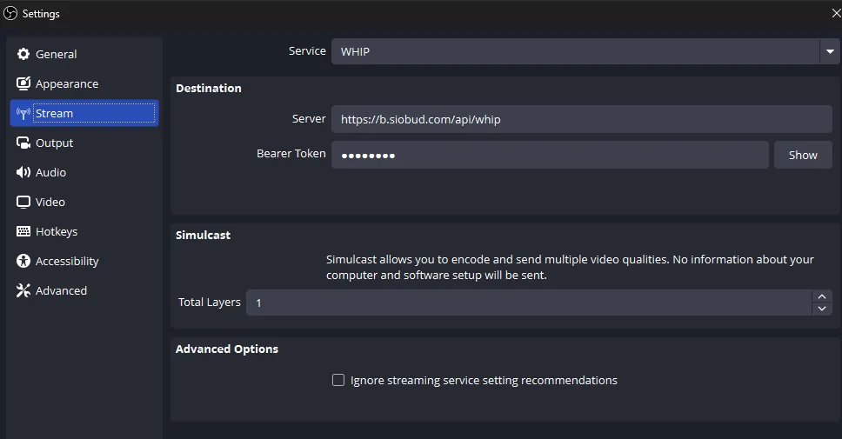Focus the Bearer Token password field
The image size is (842, 439).
coord(550,155)
